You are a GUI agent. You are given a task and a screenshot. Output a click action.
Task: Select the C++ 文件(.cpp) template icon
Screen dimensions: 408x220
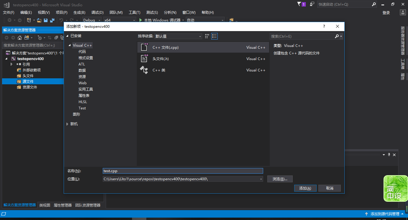pyautogui.click(x=144, y=47)
